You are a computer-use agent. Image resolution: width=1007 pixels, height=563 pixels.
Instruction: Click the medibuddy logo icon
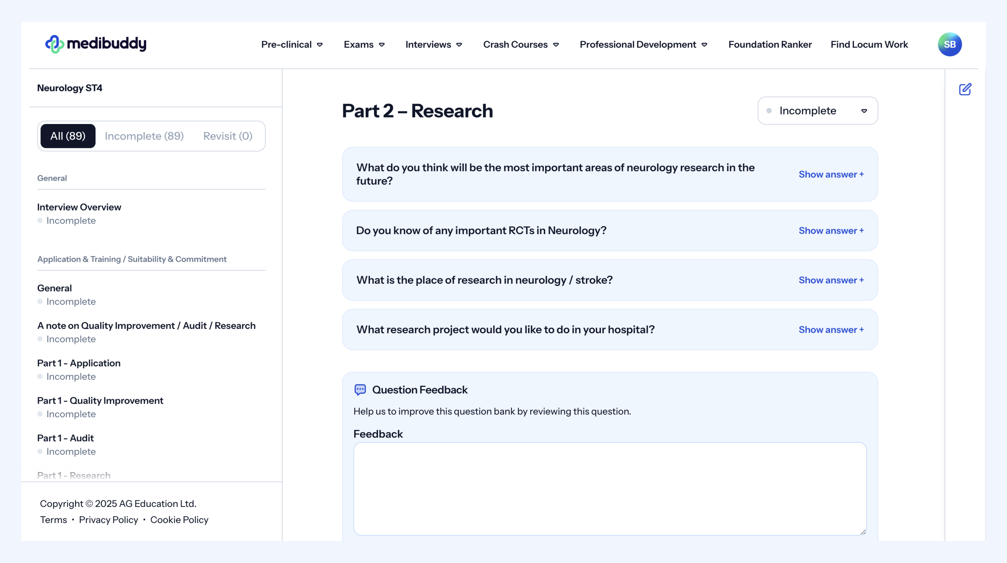click(x=54, y=44)
